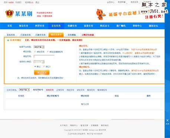Open the 收藏任务 navigation item
170x138 pixels.
(72, 26)
